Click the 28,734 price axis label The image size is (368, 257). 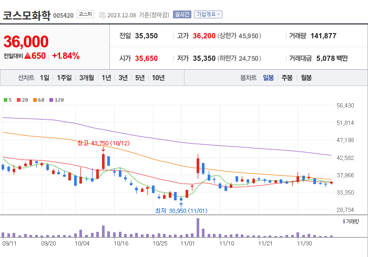pyautogui.click(x=345, y=210)
